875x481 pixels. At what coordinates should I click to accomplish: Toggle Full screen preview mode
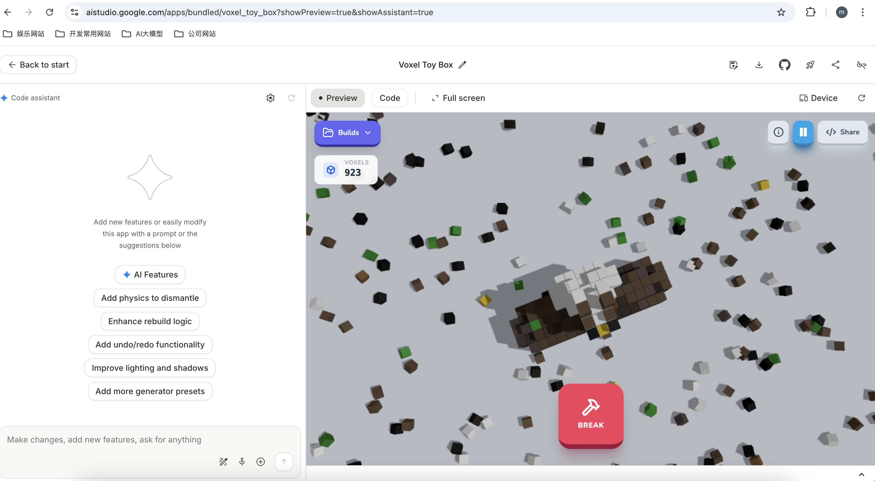[x=458, y=98]
